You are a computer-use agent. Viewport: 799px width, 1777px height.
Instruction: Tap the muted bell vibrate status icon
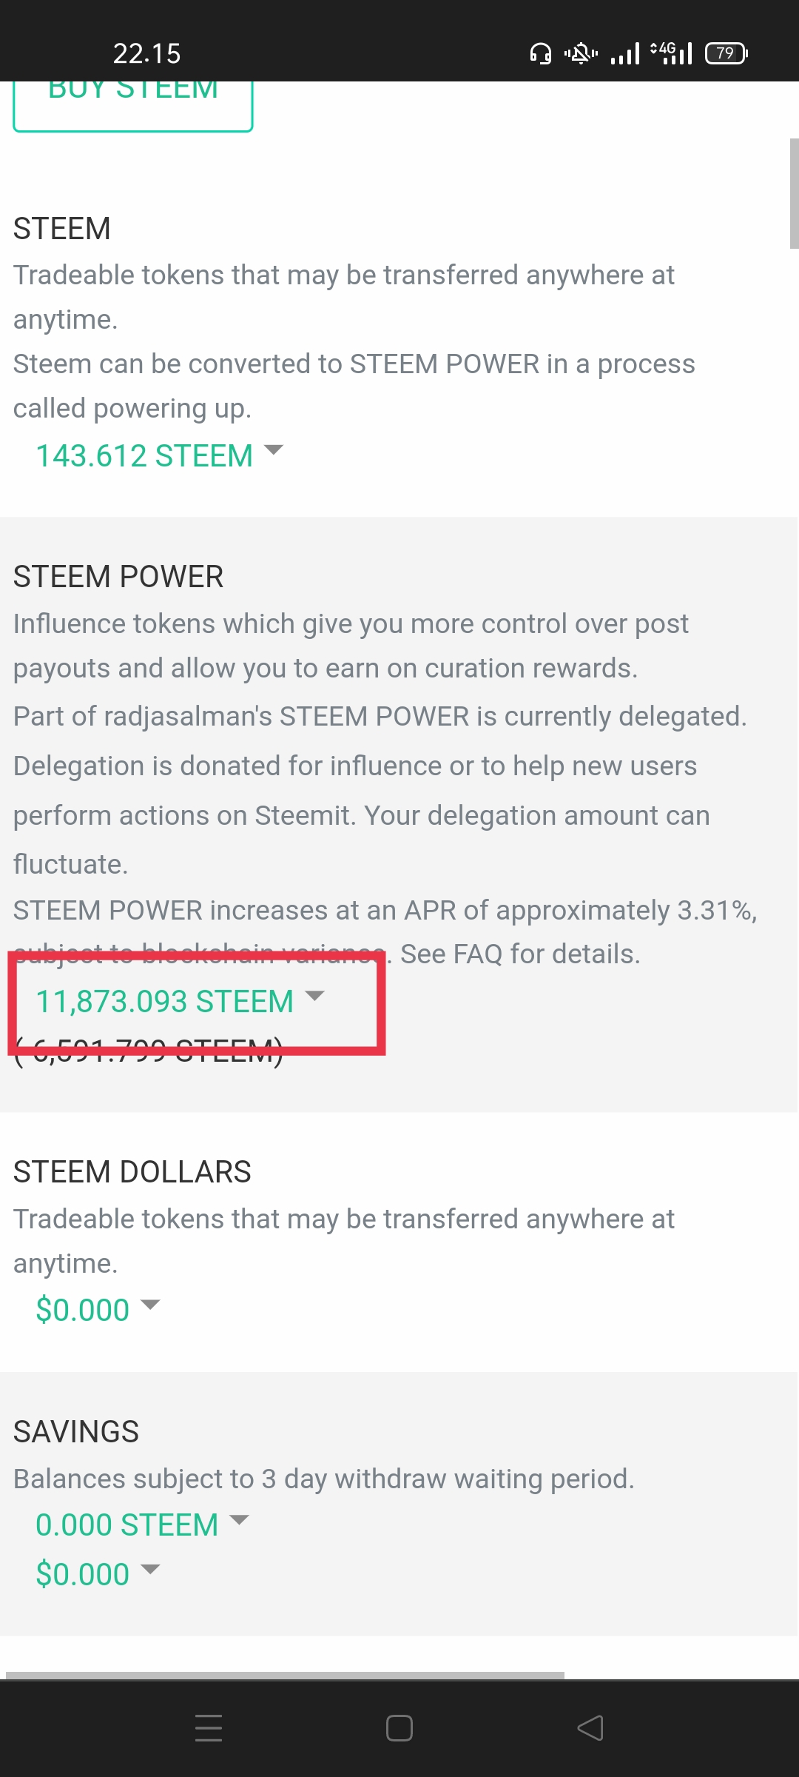[581, 53]
